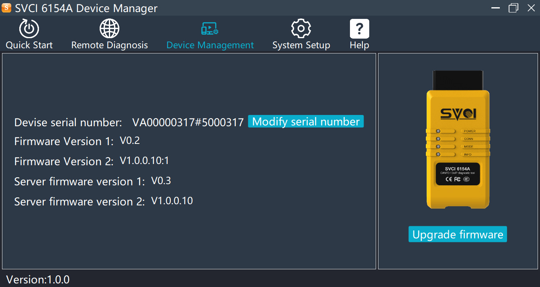Image resolution: width=540 pixels, height=287 pixels.
Task: Click the Version:1.0.0 status bar text
Action: click(x=38, y=279)
